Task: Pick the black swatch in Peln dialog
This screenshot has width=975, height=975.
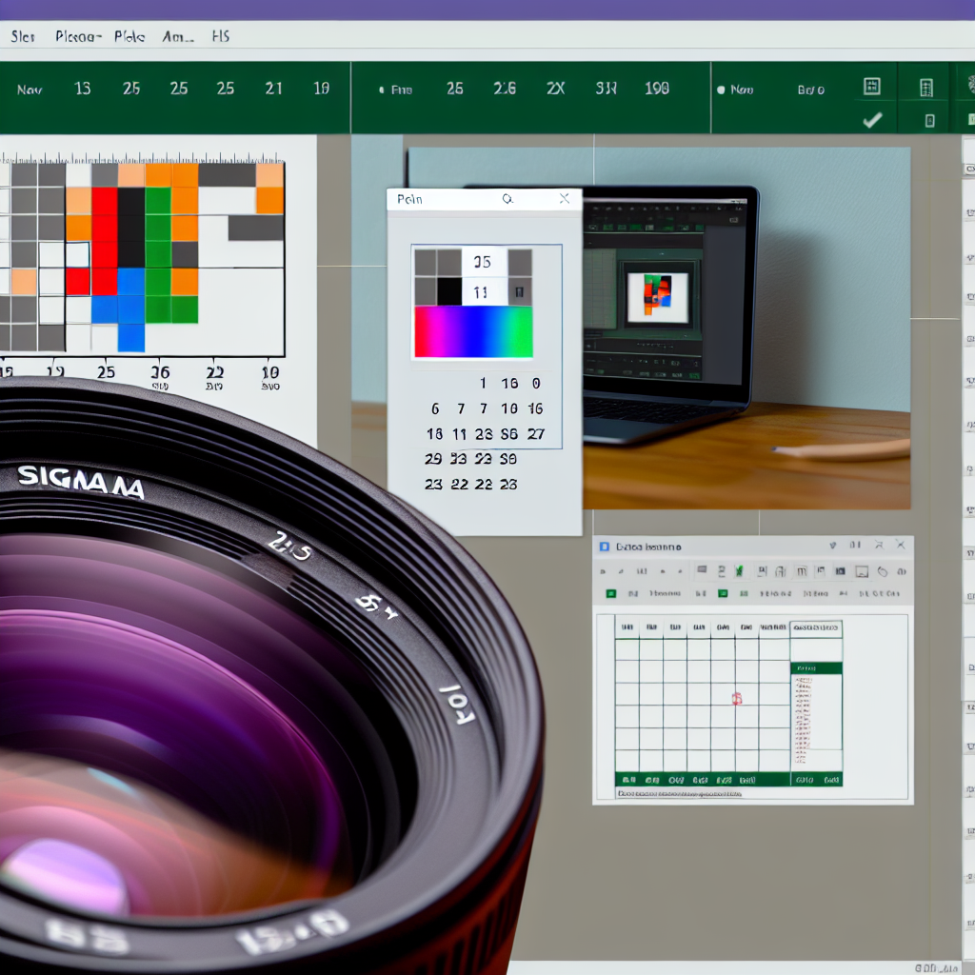Action: coord(449,291)
